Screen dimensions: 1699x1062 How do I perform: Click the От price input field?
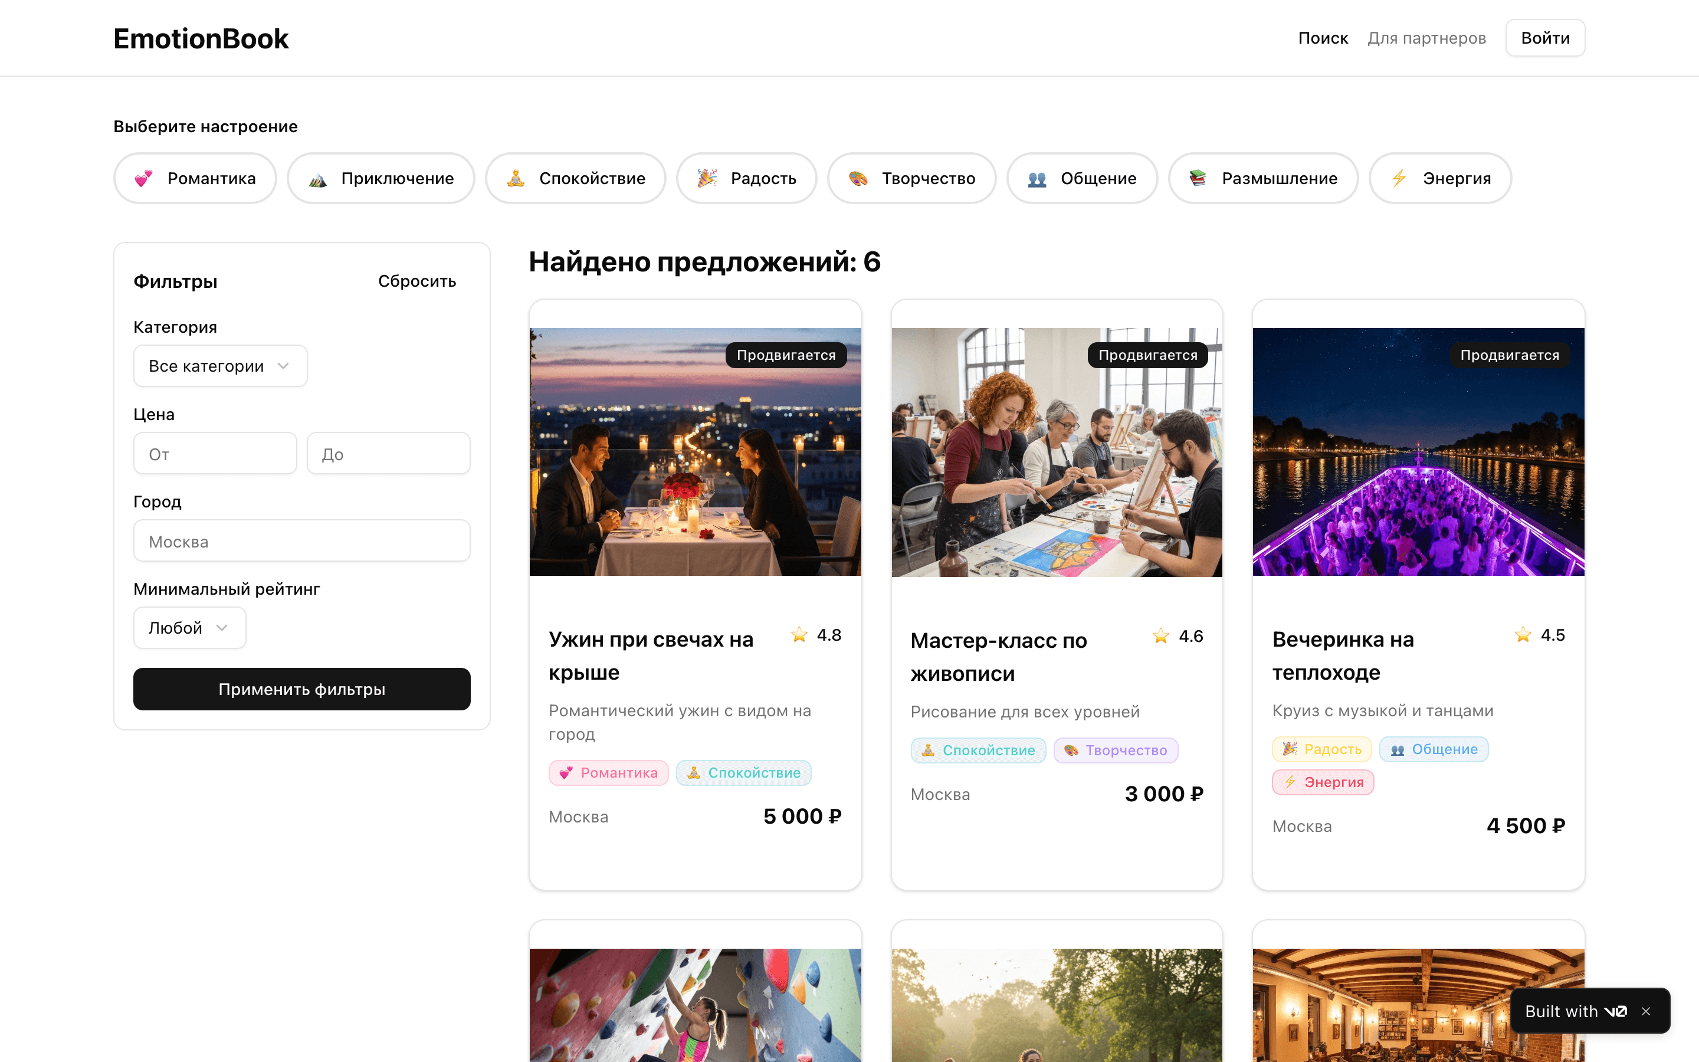tap(215, 454)
